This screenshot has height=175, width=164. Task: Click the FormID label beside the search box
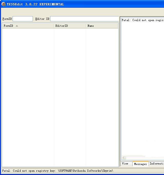pos(7,19)
